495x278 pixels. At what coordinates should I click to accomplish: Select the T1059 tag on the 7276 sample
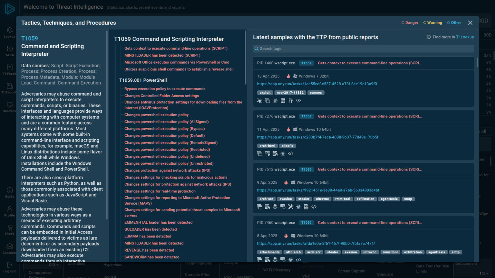(306, 116)
